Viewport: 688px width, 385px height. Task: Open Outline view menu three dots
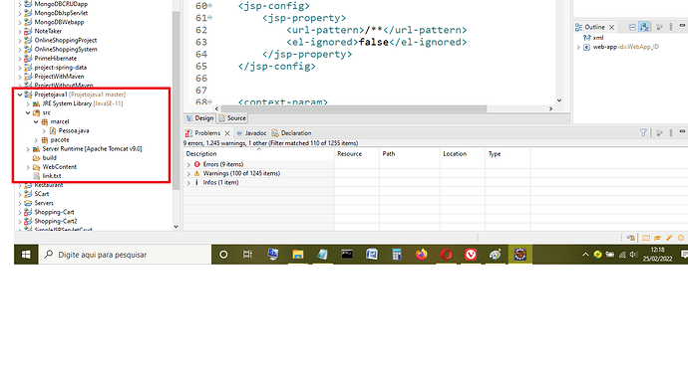[x=671, y=27]
